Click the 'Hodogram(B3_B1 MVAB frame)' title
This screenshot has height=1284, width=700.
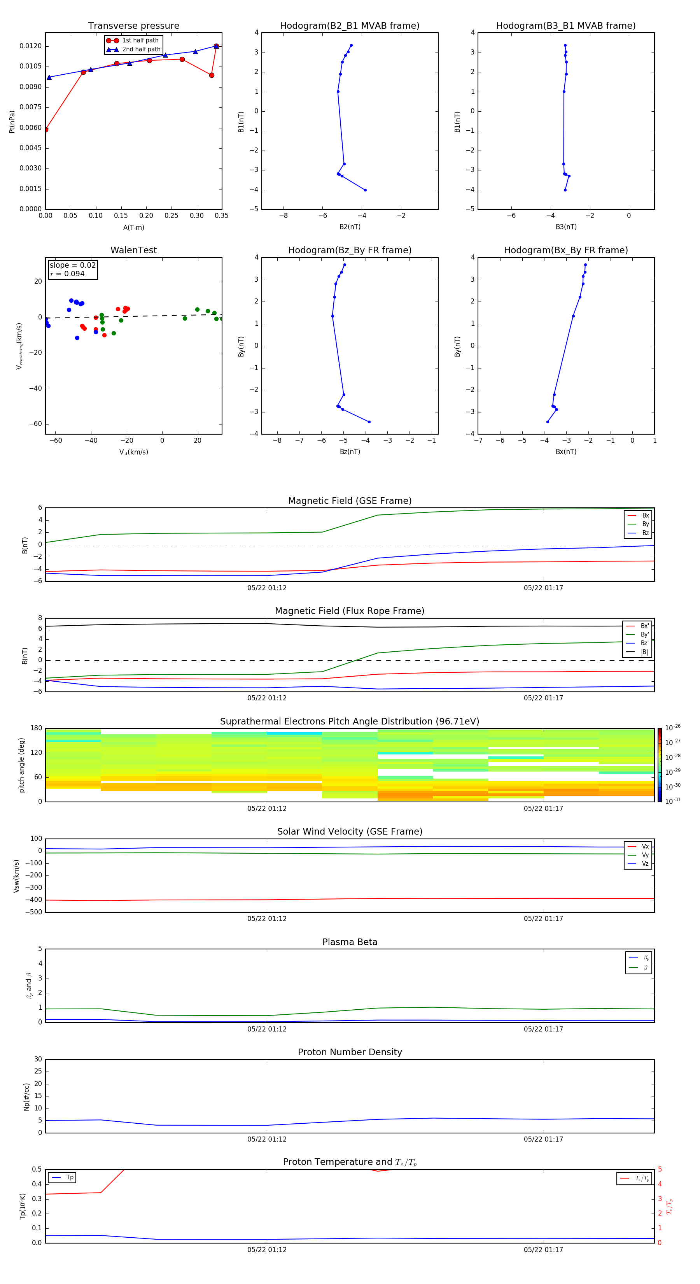pyautogui.click(x=566, y=26)
